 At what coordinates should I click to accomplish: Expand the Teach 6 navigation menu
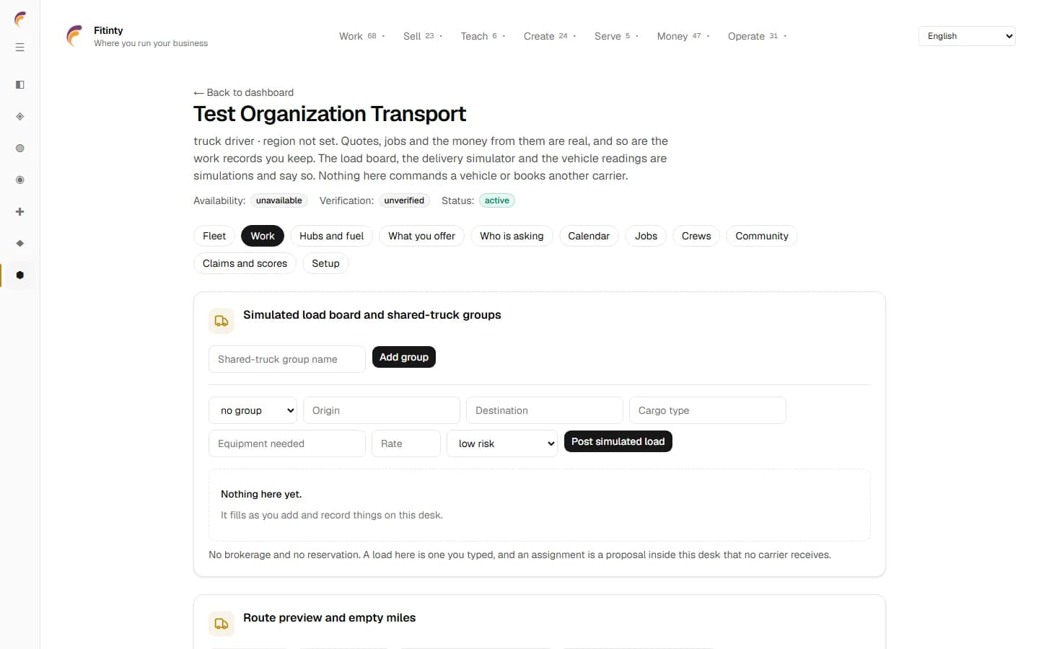[483, 36]
